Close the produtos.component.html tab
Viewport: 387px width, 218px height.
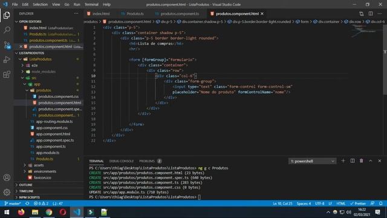tap(262, 13)
